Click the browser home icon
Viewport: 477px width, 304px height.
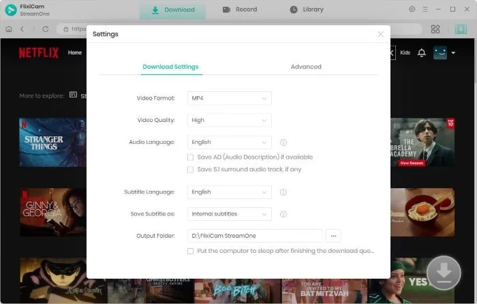pyautogui.click(x=9, y=29)
